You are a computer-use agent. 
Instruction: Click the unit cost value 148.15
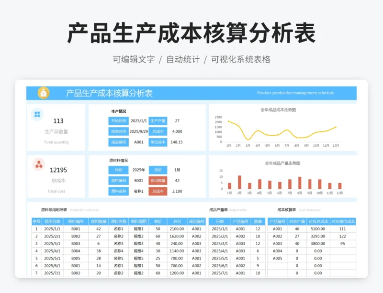click(177, 142)
